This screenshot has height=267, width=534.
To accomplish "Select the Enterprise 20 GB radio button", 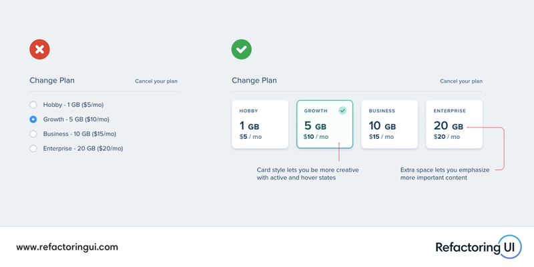I will coord(33,148).
